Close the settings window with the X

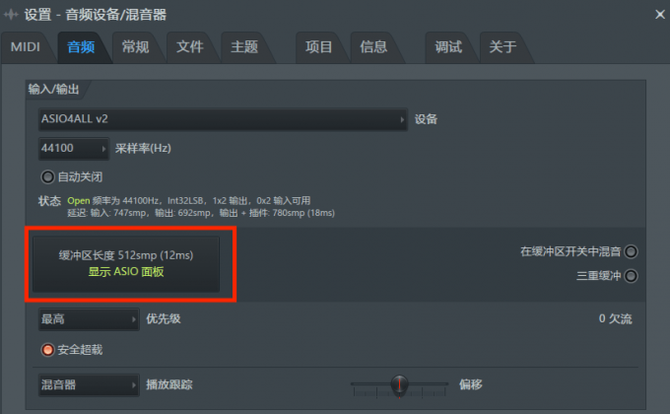tap(660, 15)
